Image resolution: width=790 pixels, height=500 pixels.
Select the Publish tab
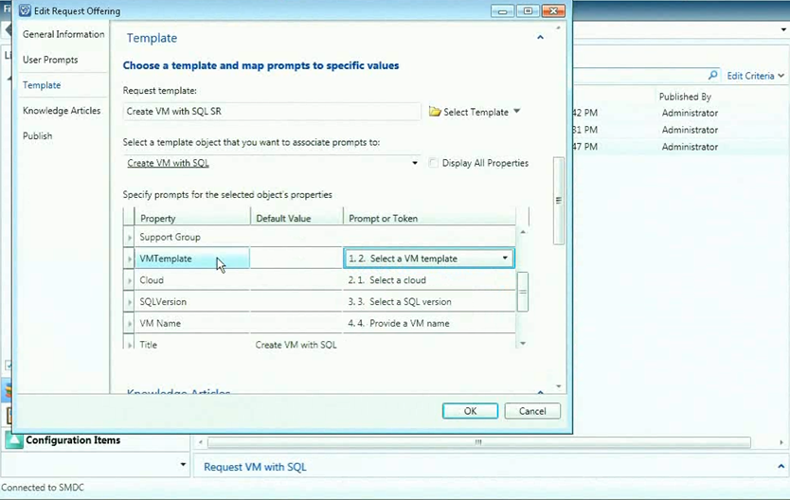pyautogui.click(x=38, y=136)
